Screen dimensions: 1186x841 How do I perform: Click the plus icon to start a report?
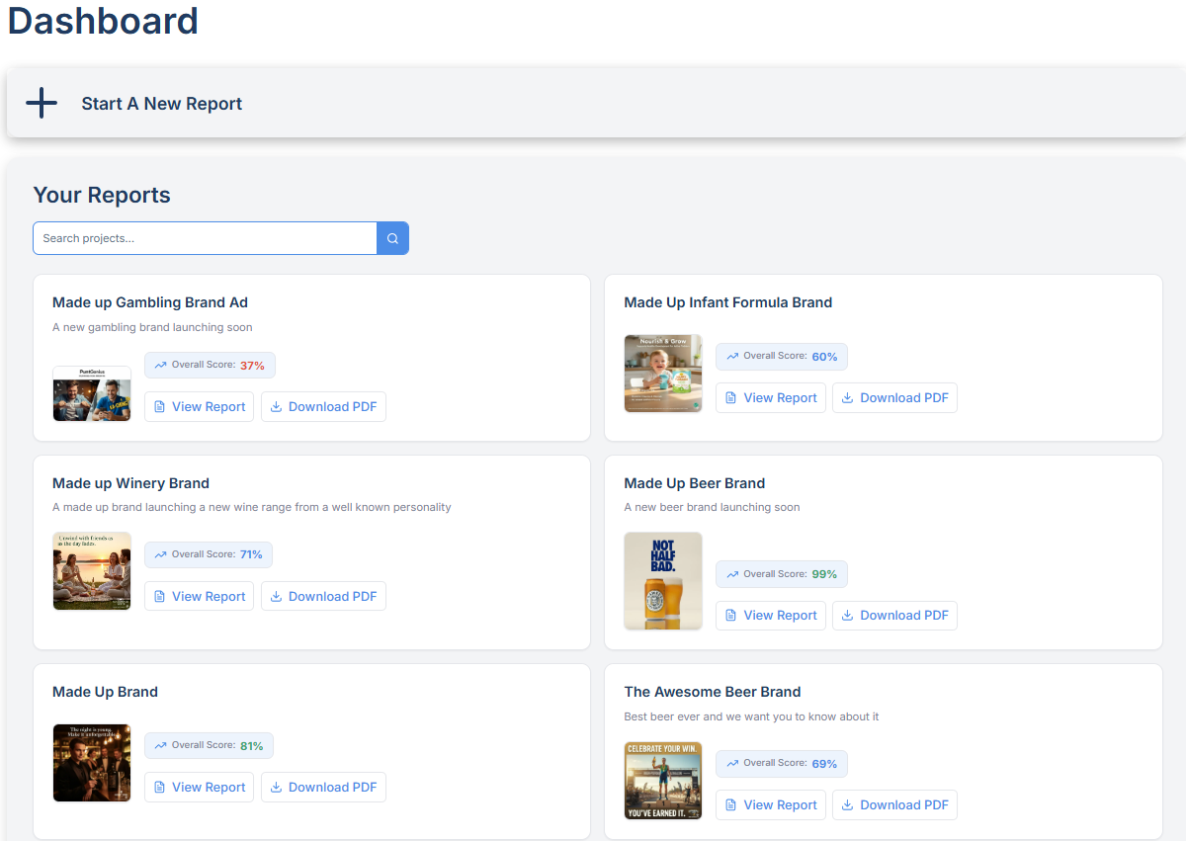pos(42,103)
